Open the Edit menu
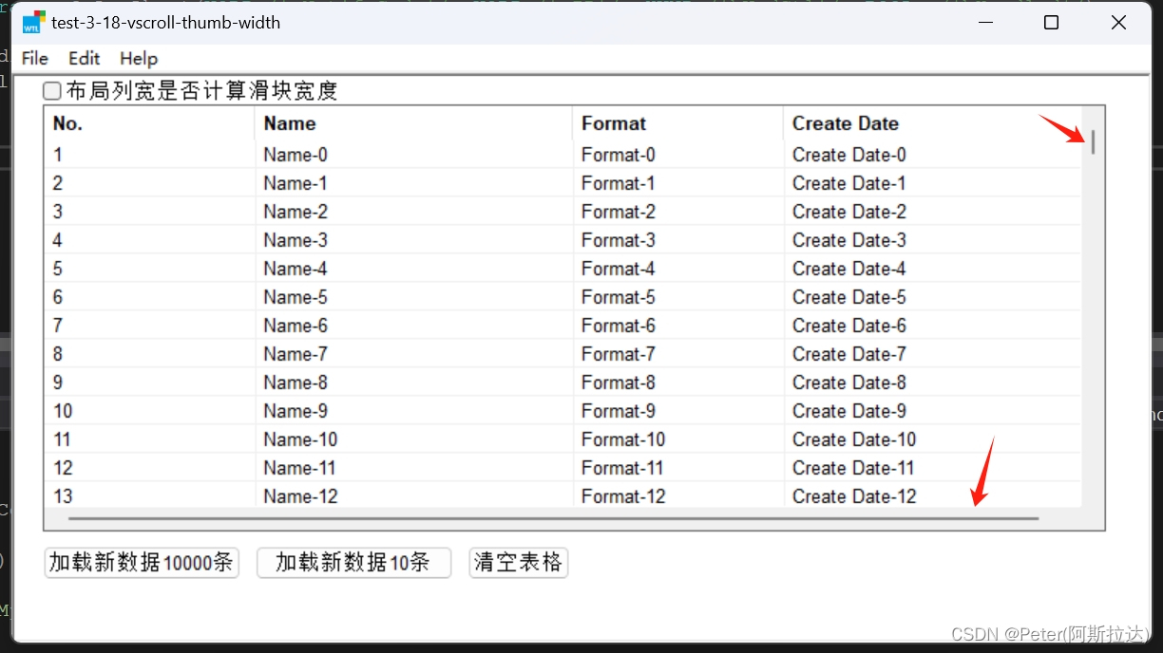The image size is (1163, 653). click(85, 58)
